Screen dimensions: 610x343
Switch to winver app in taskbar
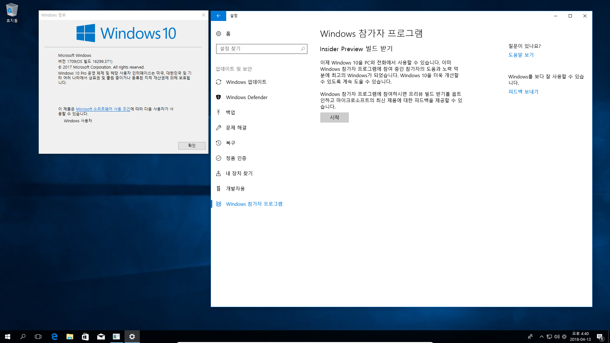116,337
